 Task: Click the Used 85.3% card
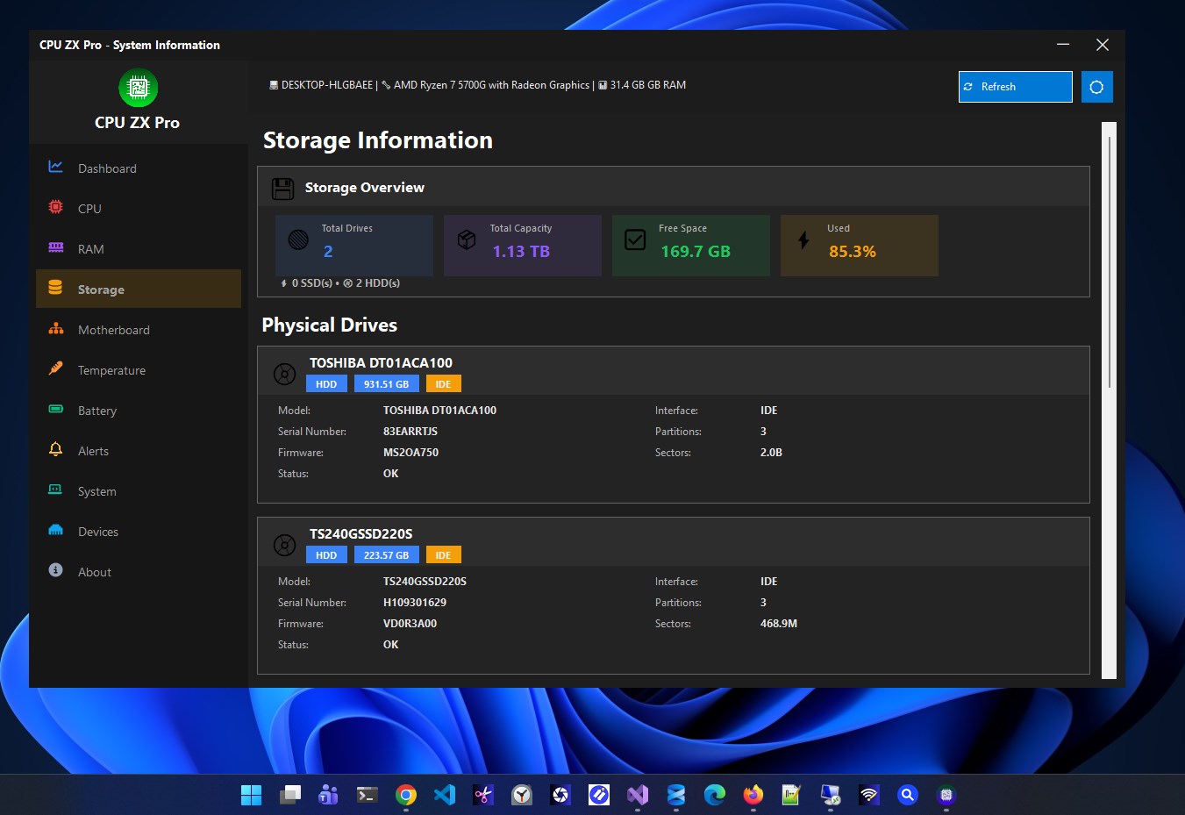pos(859,246)
